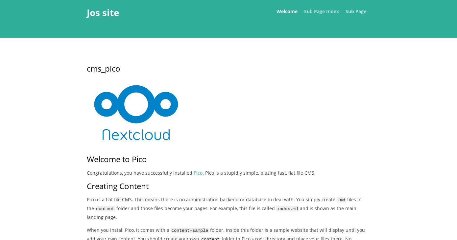Click the 'Nextcloud' wordmark beneath the circles
457x240 pixels.
(136, 135)
